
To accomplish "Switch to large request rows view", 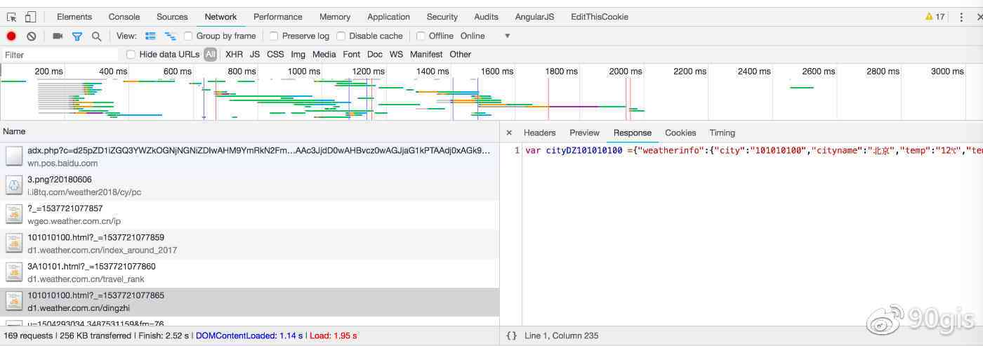I will click(x=150, y=36).
